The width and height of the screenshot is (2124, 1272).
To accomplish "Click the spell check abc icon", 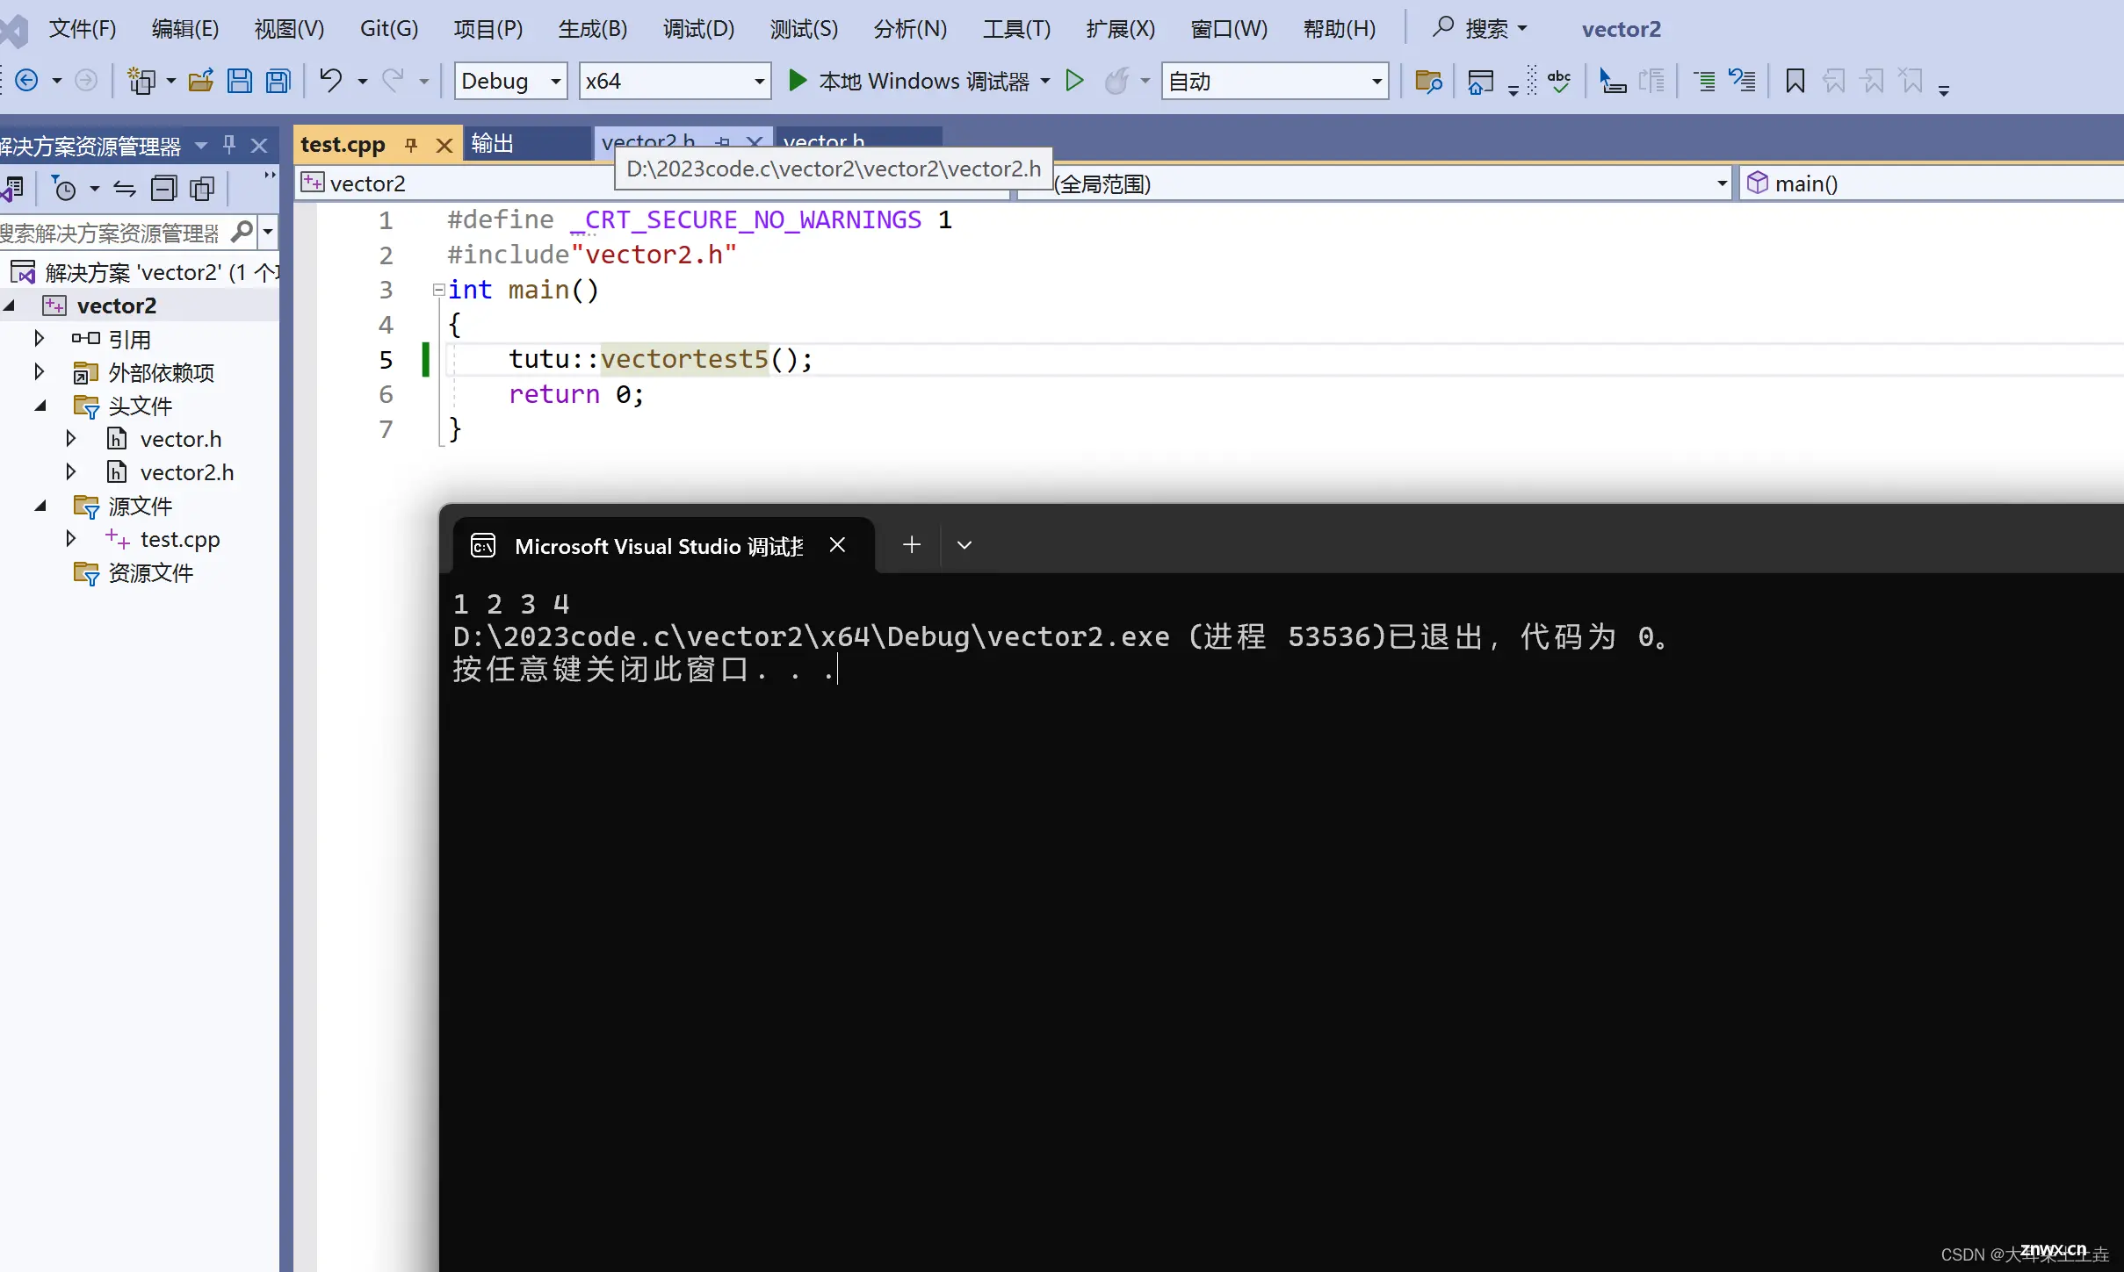I will 1559,81.
